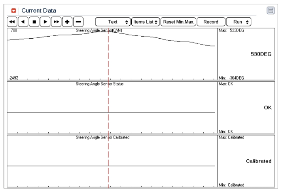Click the Min: Calibrated label
The image size is (282, 192).
click(x=231, y=185)
